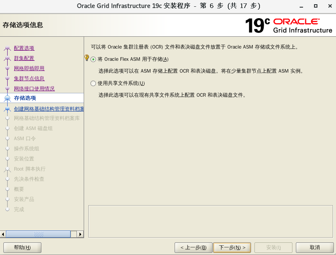Jump to the 集群节点信息 step

tap(29, 79)
